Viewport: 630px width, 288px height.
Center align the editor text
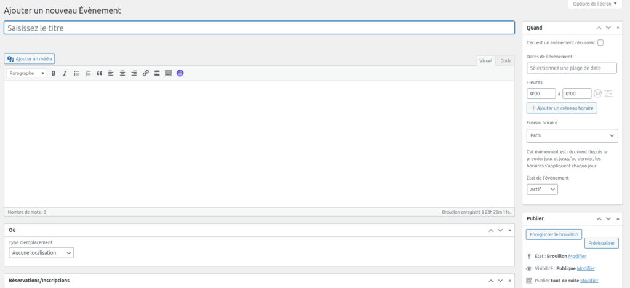pos(122,73)
